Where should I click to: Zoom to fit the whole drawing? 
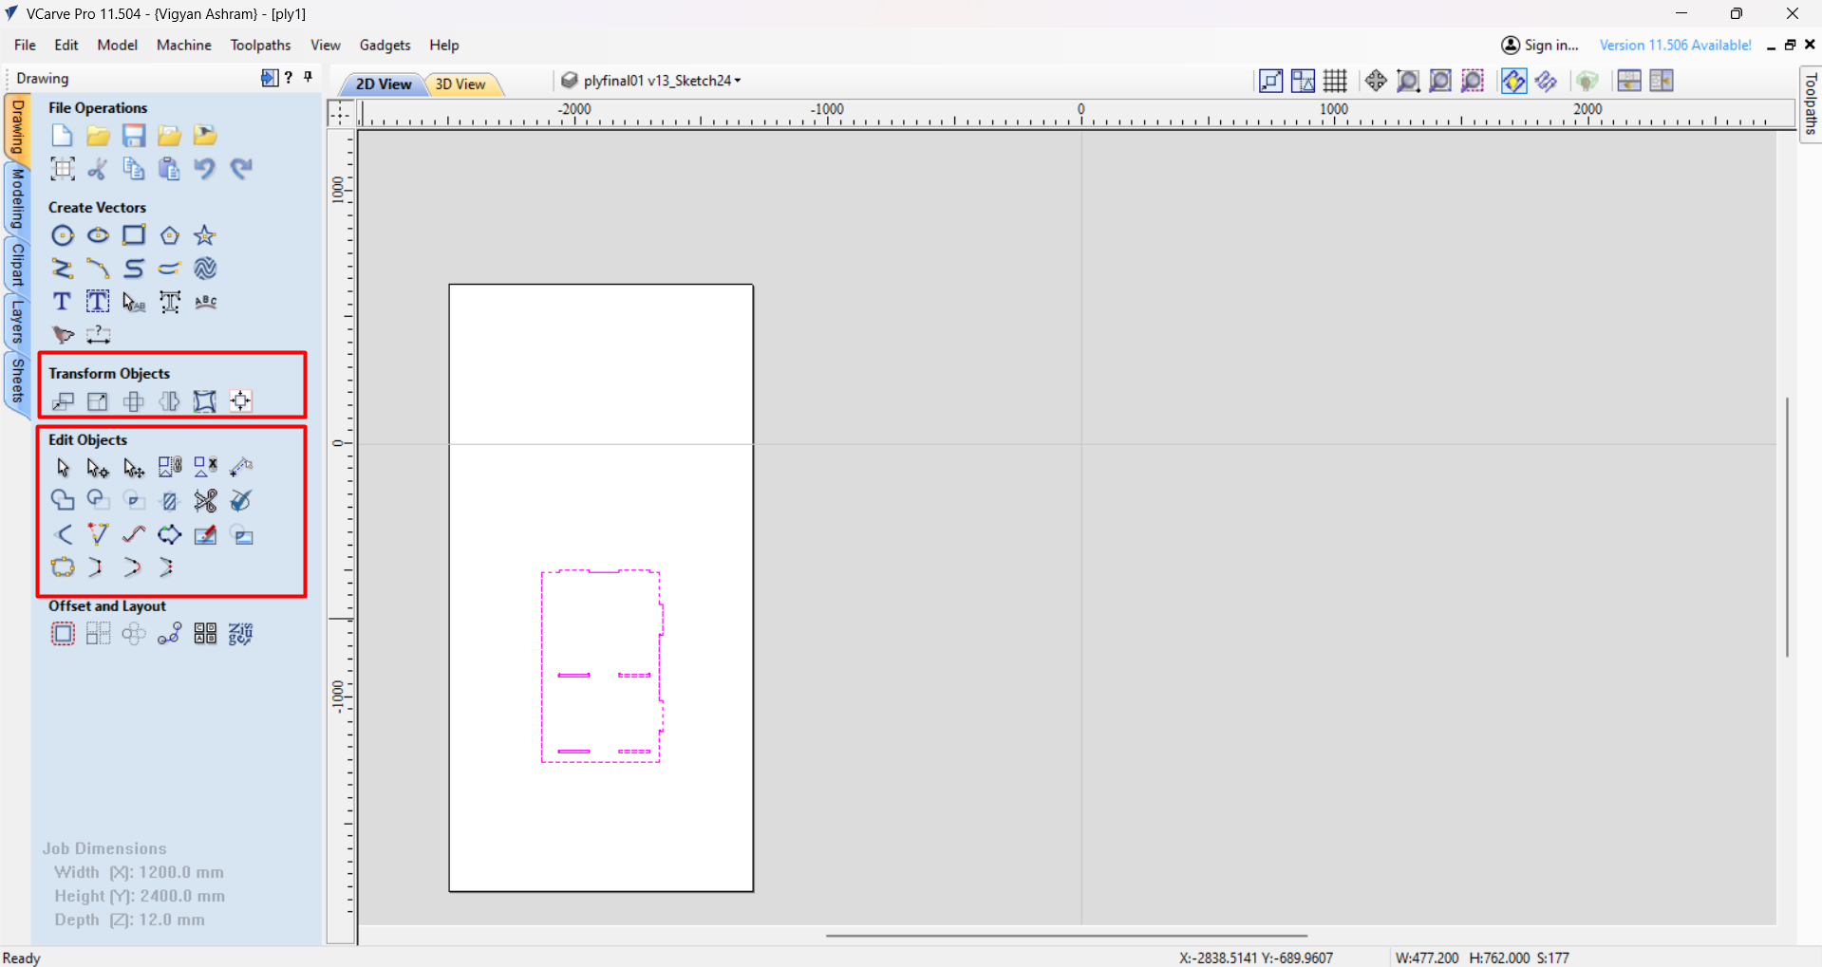point(1440,81)
